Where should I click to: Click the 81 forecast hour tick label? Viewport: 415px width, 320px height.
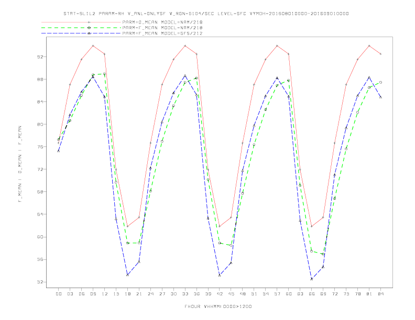[369, 294]
